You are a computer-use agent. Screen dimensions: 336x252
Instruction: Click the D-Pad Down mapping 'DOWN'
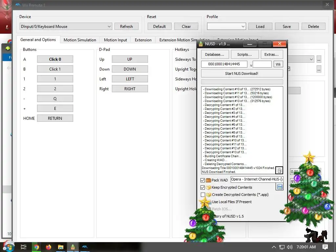pyautogui.click(x=130, y=69)
